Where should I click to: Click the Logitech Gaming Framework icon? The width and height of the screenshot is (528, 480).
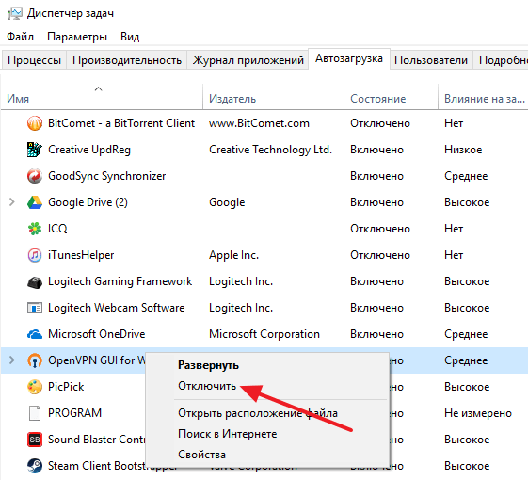tap(35, 281)
